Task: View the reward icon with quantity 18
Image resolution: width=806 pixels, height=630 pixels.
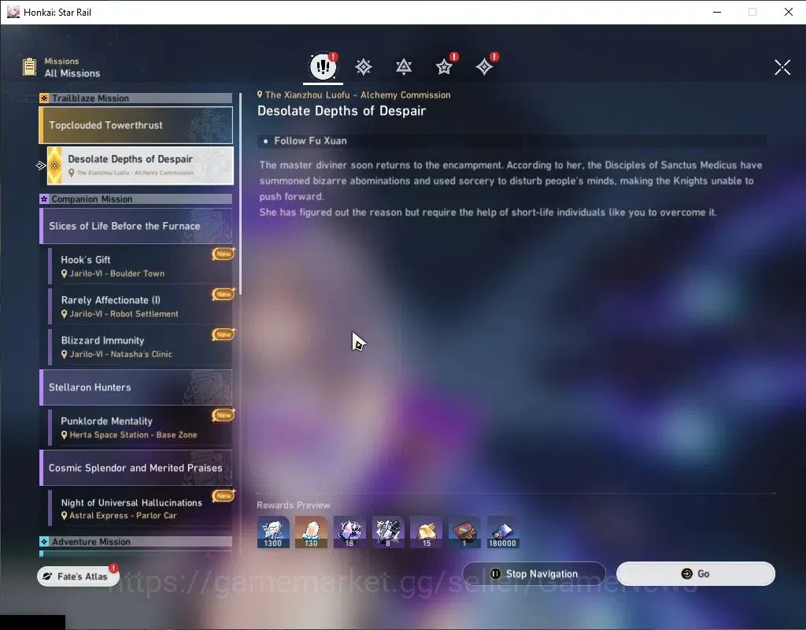Action: [349, 532]
